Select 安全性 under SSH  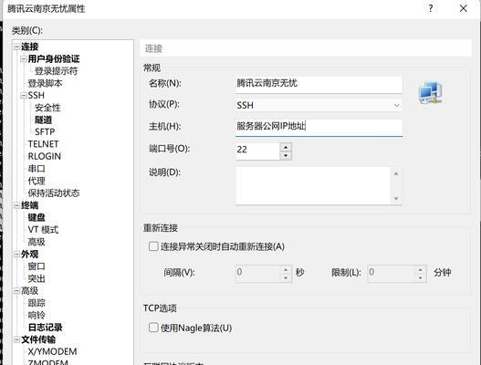[x=47, y=108]
